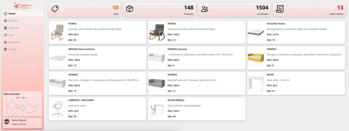This screenshot has width=349, height=131.
Task: Go to the Inventory menu item
Action: click(23, 28)
